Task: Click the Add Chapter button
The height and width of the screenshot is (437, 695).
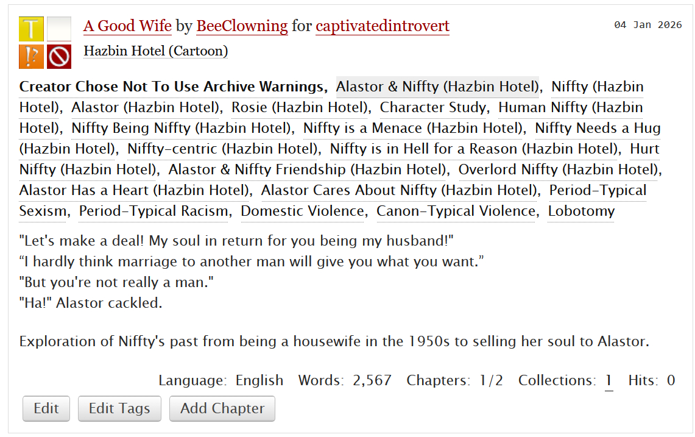Action: point(222,408)
